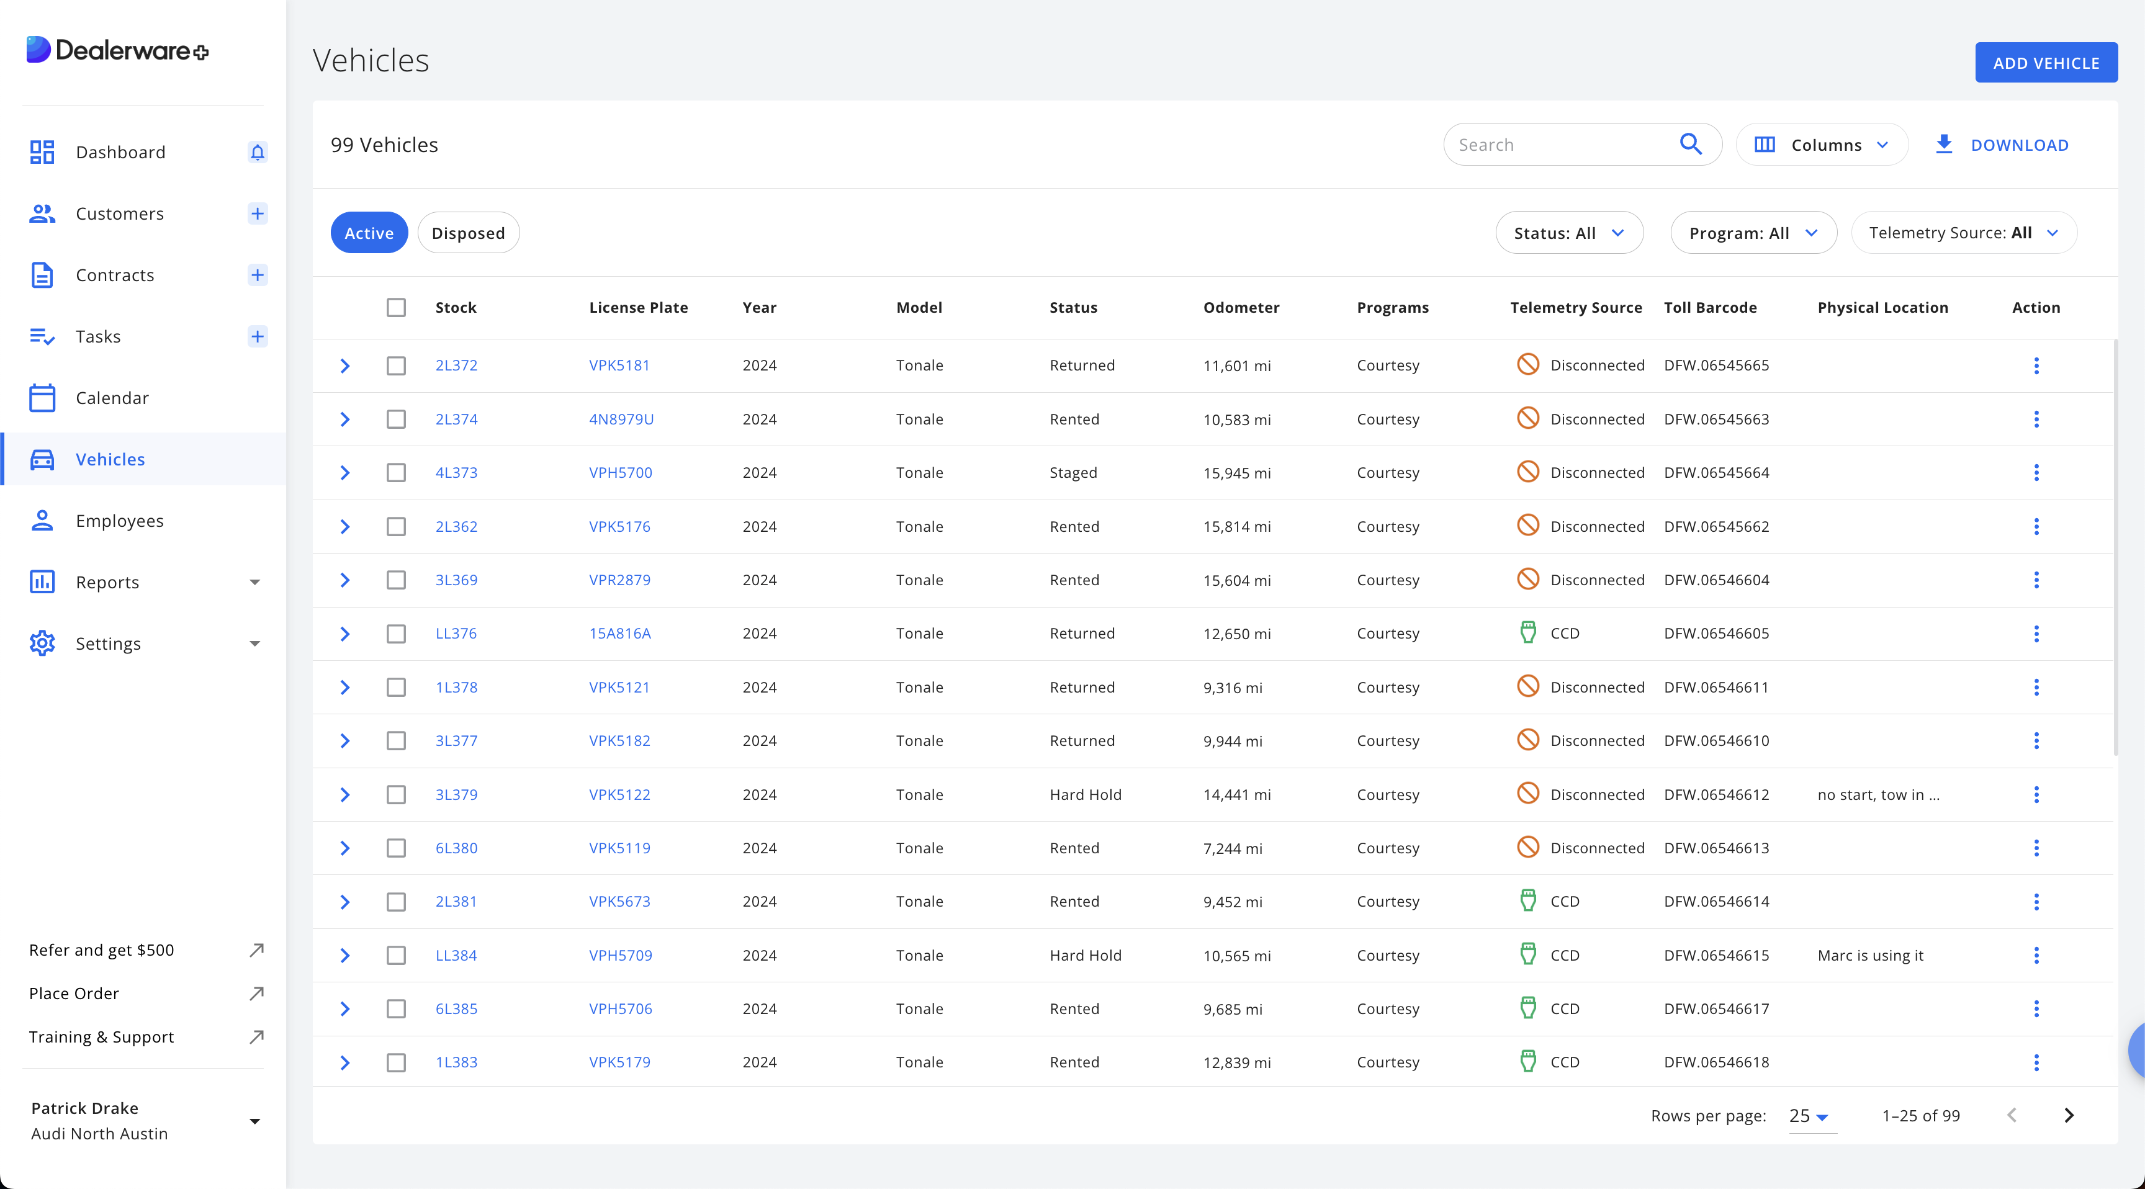This screenshot has width=2145, height=1189.
Task: Click the ADD VEHICLE button
Action: pos(2046,63)
